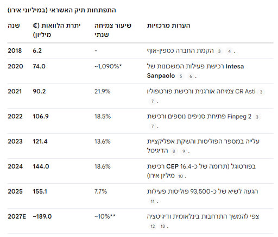Select the שיעור צמיחה שנתי column header
Image resolution: width=278 pixels, height=237 pixels.
(113, 30)
